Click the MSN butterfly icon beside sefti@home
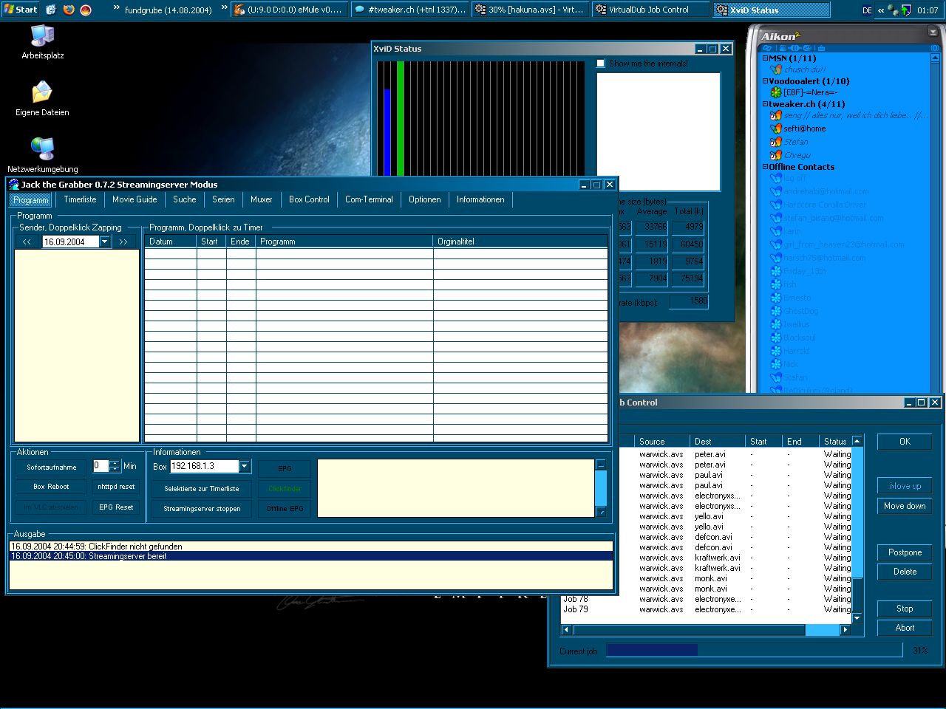Screen dimensions: 946x709 click(x=775, y=129)
